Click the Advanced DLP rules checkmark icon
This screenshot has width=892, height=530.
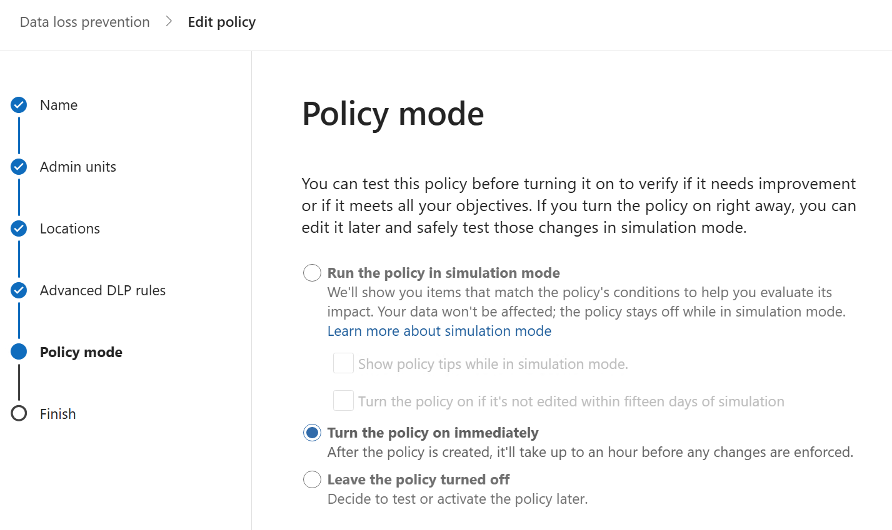pyautogui.click(x=19, y=290)
